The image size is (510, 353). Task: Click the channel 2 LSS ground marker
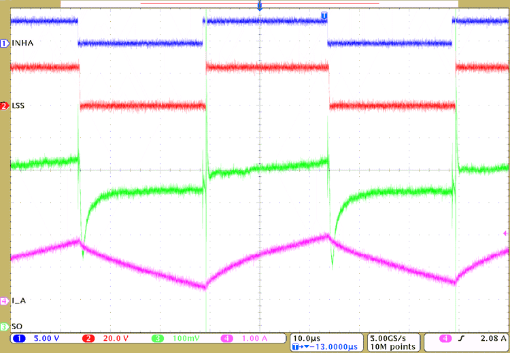click(5, 106)
